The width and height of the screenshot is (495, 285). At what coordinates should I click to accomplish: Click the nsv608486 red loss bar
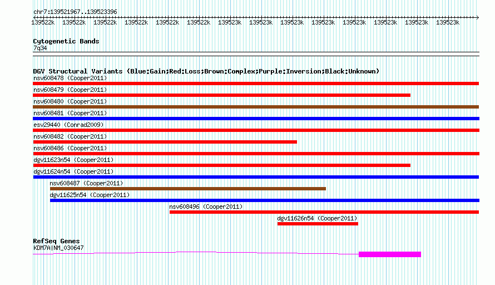256,154
